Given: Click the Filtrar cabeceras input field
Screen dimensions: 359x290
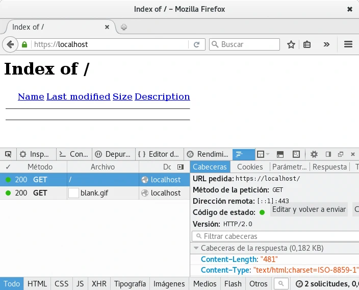Looking at the screenshot, I should point(275,236).
